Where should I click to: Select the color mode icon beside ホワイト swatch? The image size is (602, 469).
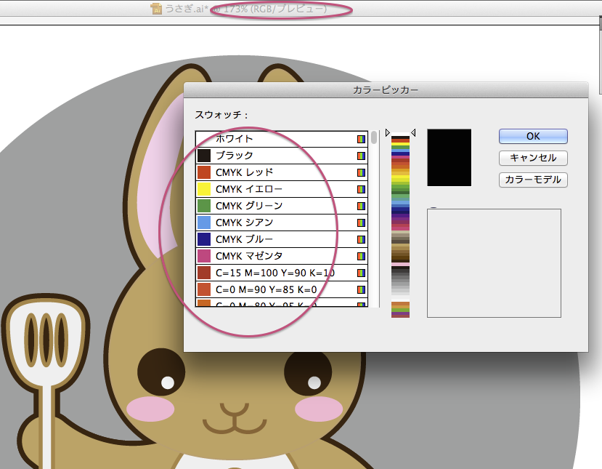(361, 138)
